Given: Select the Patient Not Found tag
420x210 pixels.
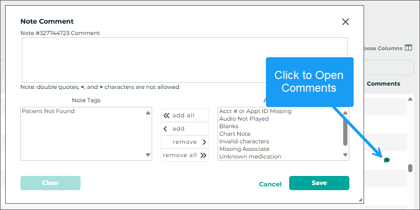Looking at the screenshot, I should click(x=48, y=112).
